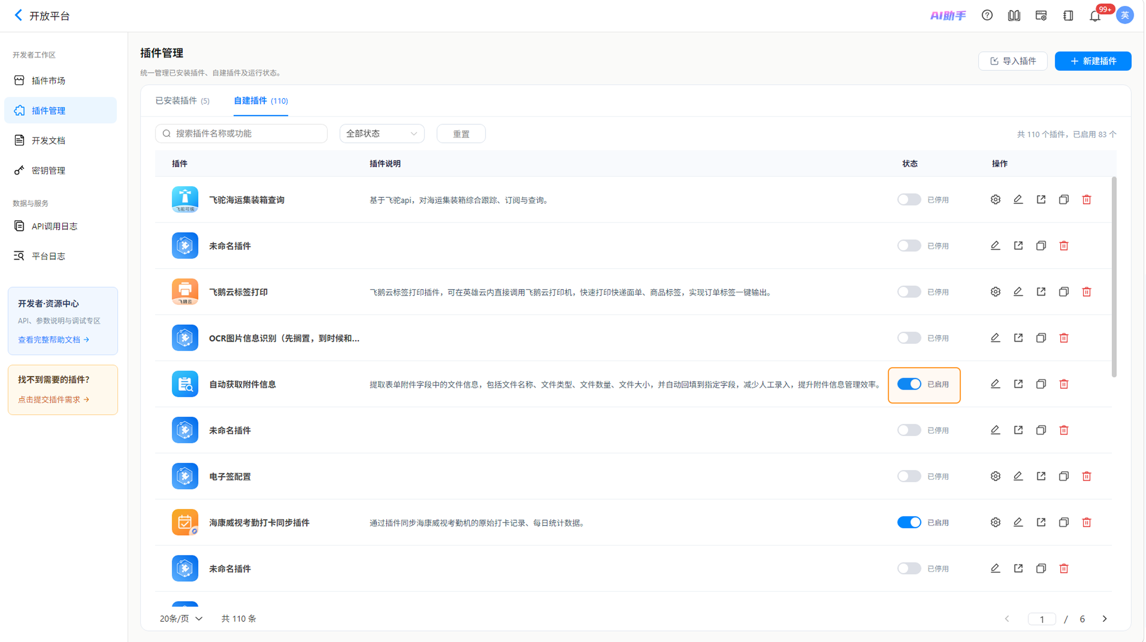Click the 新建插件 button
The height and width of the screenshot is (642, 1146).
pos(1093,61)
